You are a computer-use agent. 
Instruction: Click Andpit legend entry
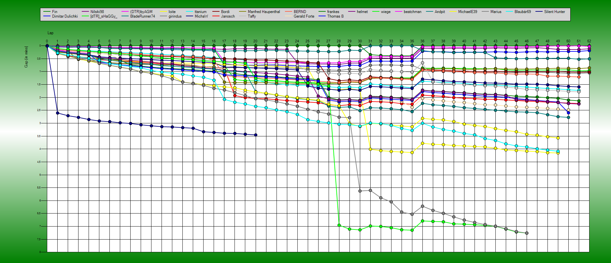(440, 12)
